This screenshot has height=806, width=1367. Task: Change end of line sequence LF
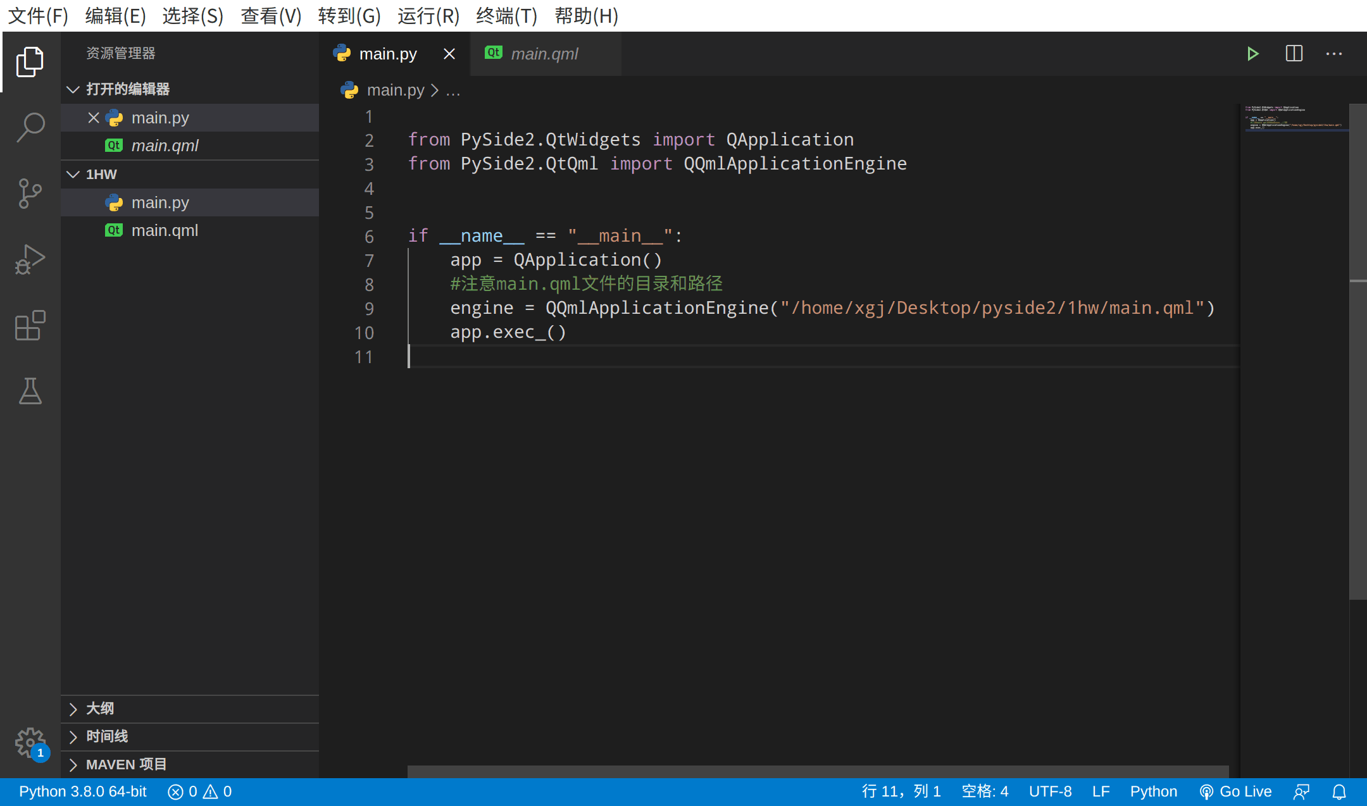(1101, 791)
